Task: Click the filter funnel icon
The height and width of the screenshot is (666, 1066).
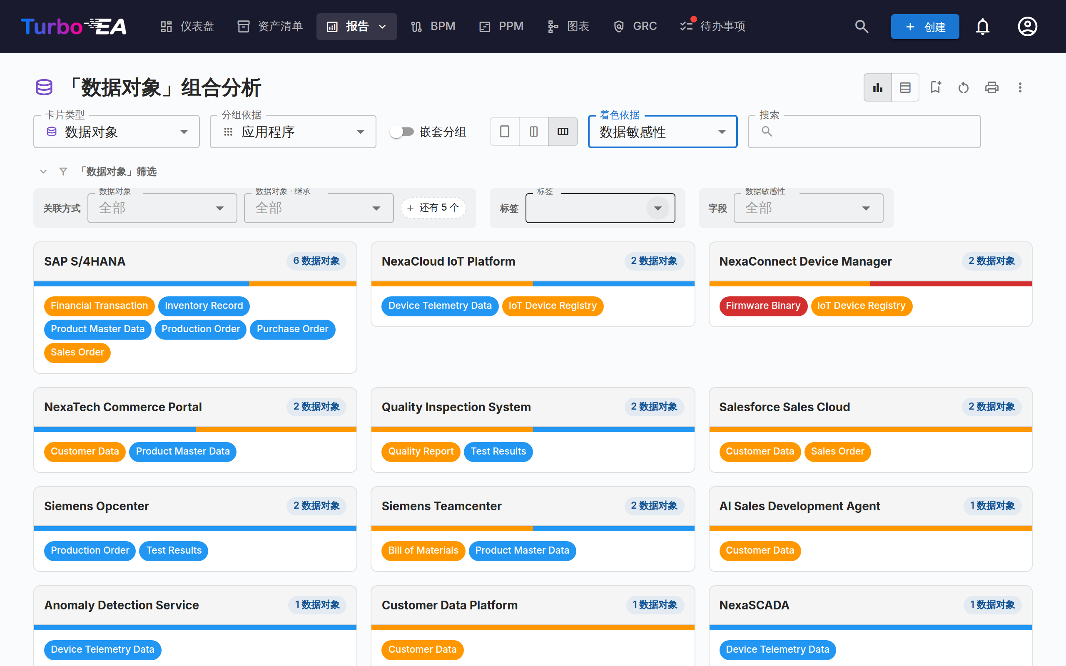Action: (x=63, y=171)
